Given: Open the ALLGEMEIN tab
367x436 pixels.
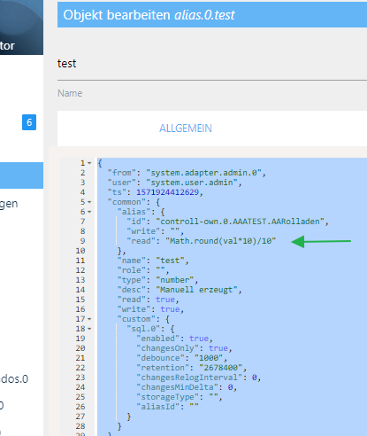Looking at the screenshot, I should (186, 128).
